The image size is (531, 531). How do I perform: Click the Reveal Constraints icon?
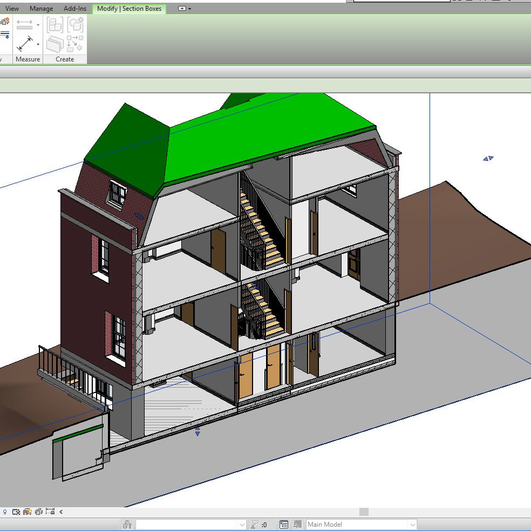coord(50,512)
